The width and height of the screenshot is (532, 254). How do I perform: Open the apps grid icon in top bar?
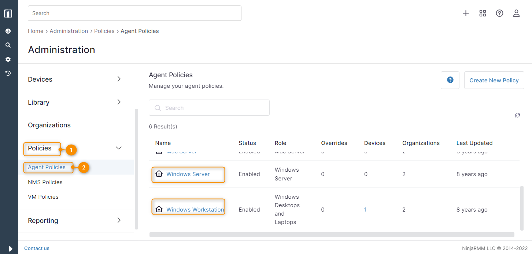(x=483, y=13)
